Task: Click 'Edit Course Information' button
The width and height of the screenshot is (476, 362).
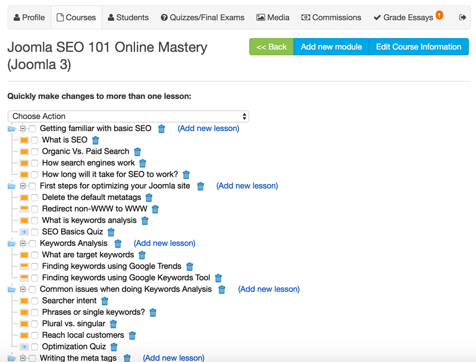Action: tap(419, 47)
